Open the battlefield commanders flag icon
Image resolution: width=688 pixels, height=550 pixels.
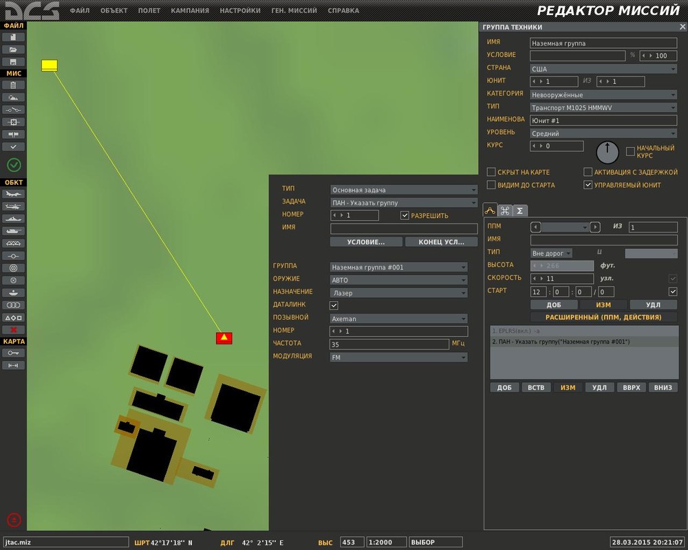[13, 134]
